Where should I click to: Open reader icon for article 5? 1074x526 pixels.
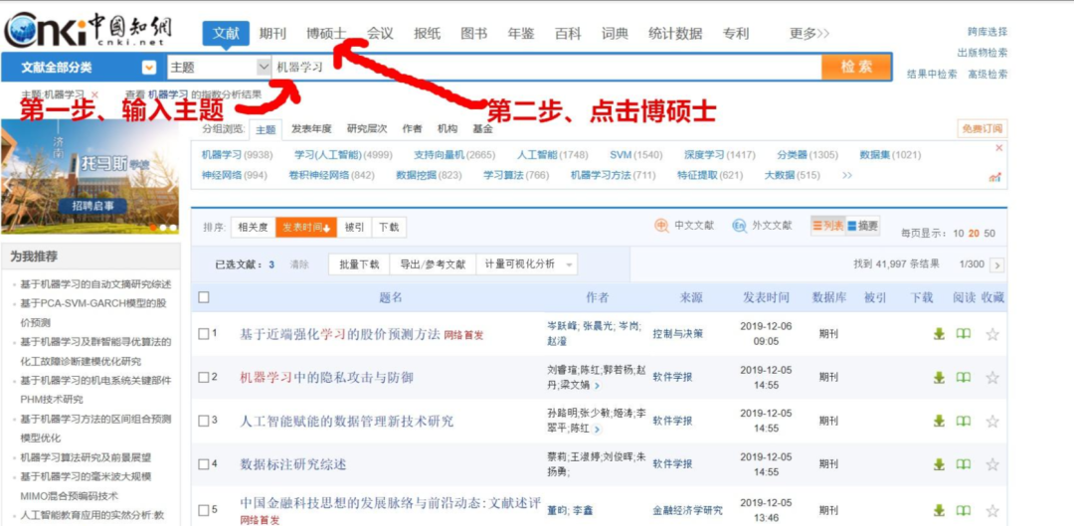[964, 510]
